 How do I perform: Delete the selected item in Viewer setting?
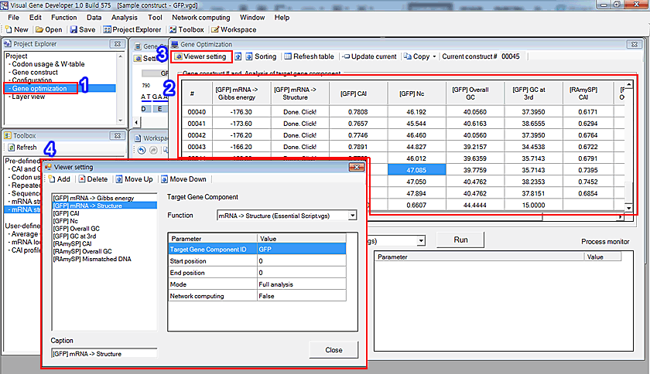click(x=93, y=179)
